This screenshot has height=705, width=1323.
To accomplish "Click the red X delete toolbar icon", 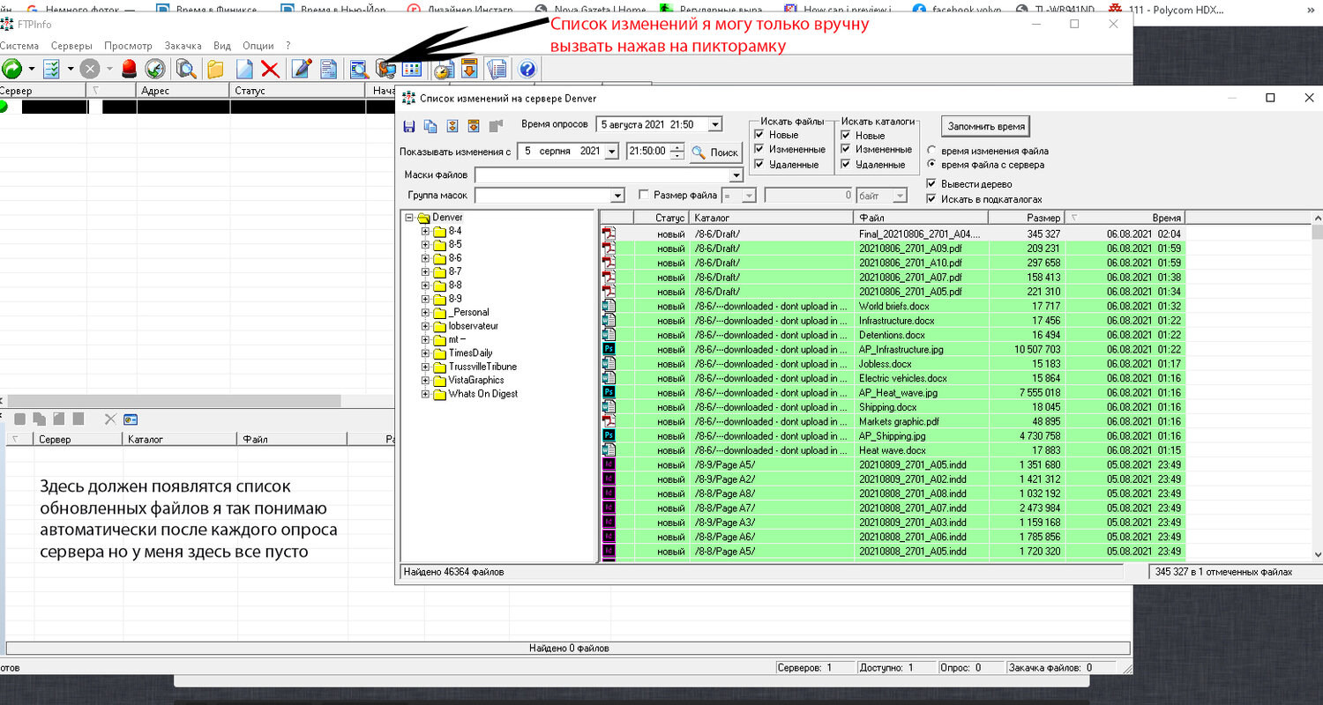I will (270, 69).
